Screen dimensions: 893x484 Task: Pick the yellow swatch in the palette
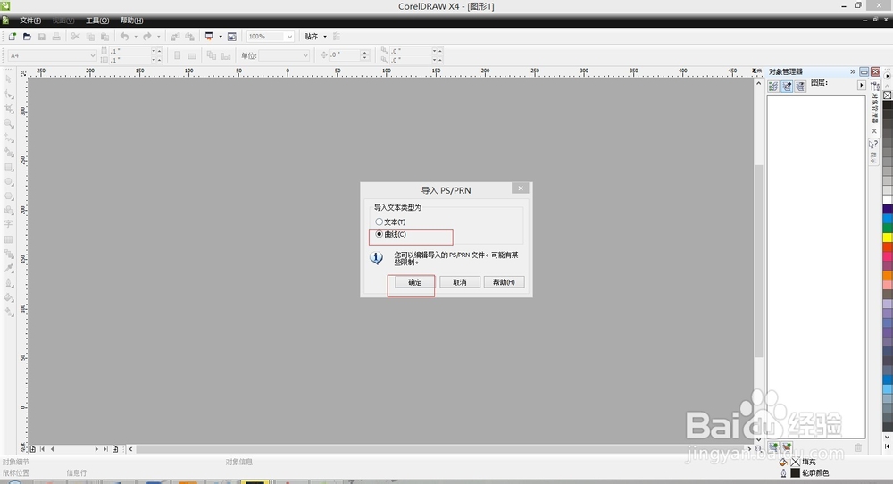pos(888,238)
